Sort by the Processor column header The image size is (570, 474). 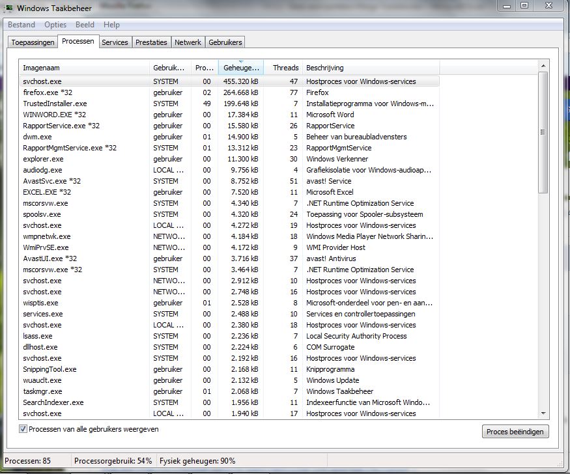[x=205, y=68]
